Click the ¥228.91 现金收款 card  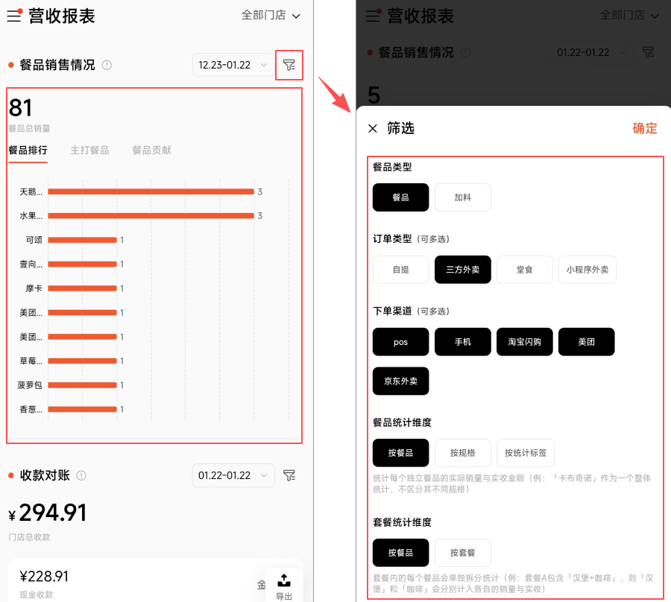pos(134,581)
